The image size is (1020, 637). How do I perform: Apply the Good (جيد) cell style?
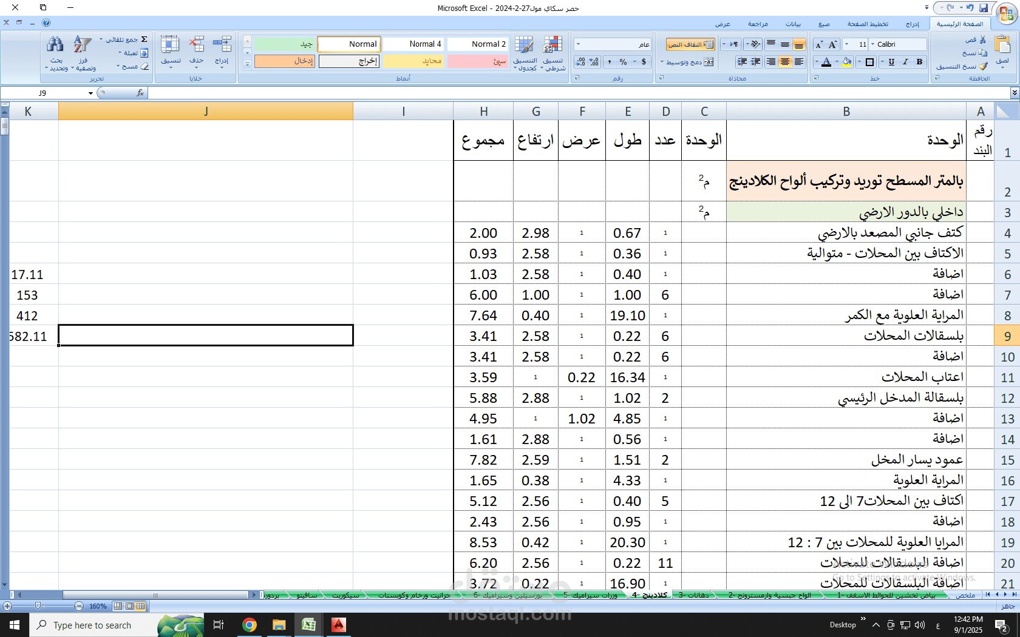click(x=284, y=44)
